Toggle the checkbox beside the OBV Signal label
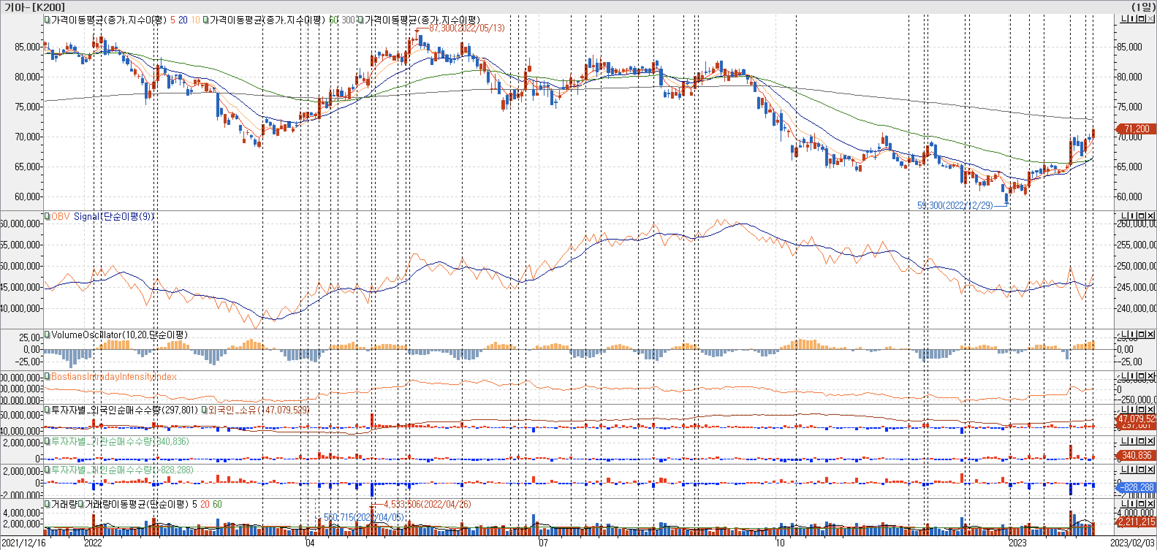The image size is (1157, 550). [x=47, y=217]
